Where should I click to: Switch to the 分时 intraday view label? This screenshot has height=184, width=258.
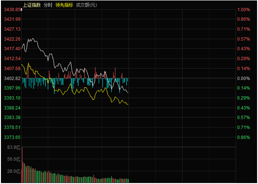[x=48, y=5]
